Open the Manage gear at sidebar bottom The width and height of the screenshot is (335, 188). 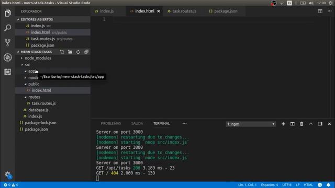pyautogui.click(x=8, y=175)
